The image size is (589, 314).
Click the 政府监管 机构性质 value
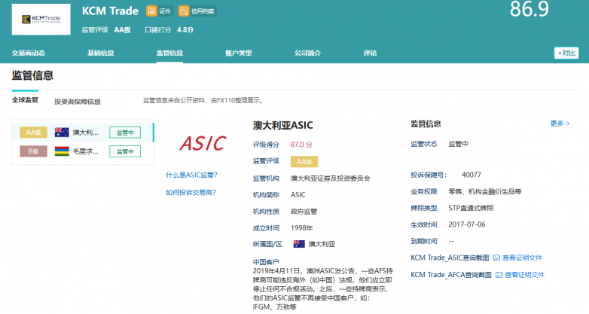click(x=304, y=212)
